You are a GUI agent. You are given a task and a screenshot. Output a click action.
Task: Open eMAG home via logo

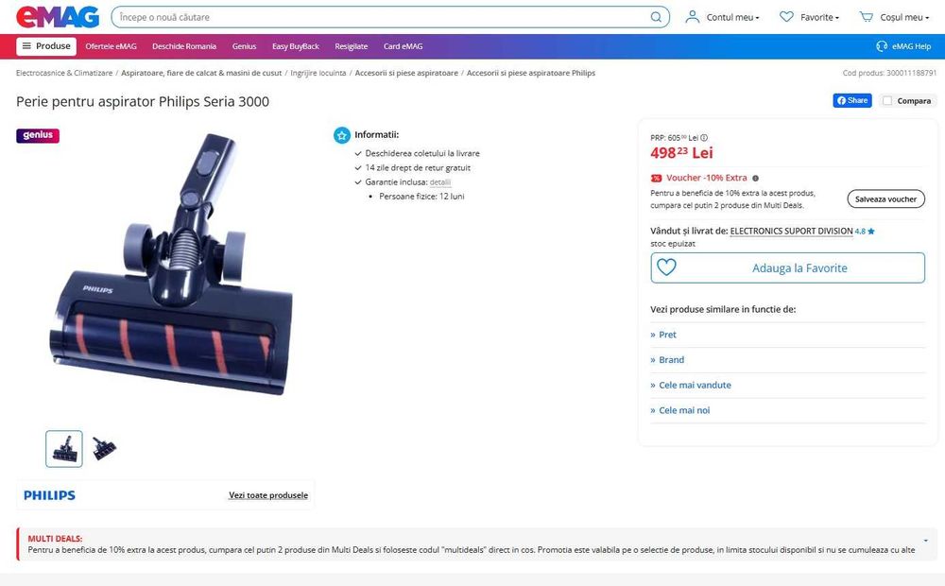coord(58,17)
